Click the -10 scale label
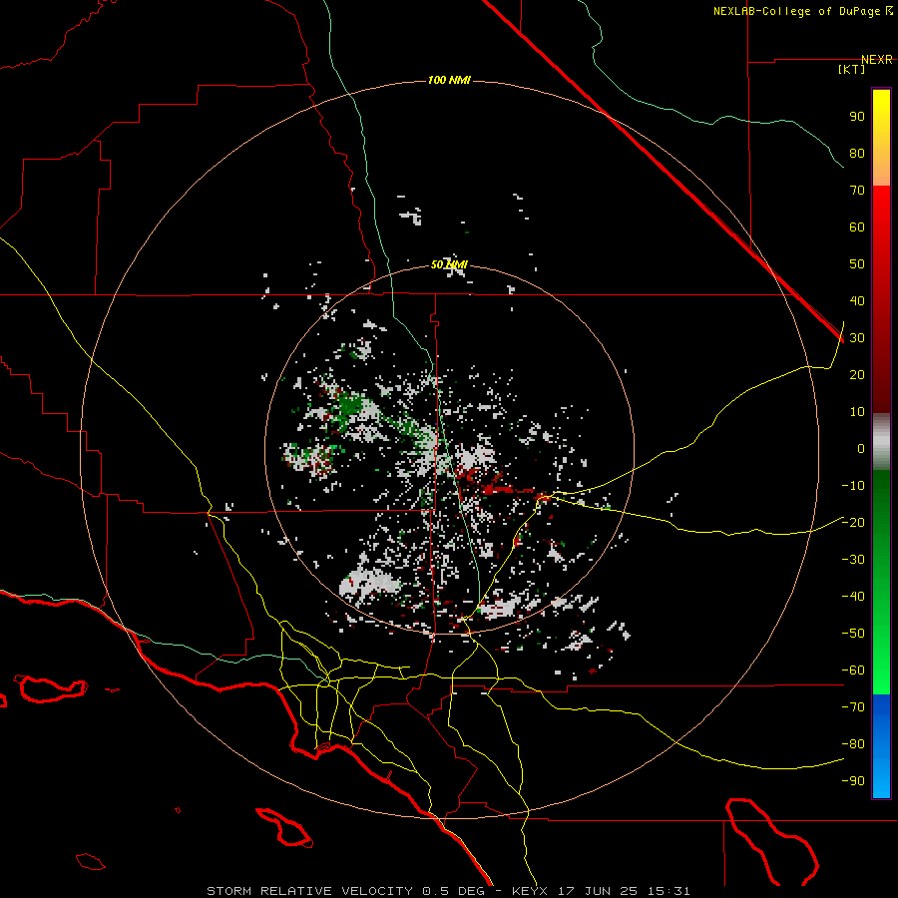This screenshot has width=898, height=898. point(853,486)
